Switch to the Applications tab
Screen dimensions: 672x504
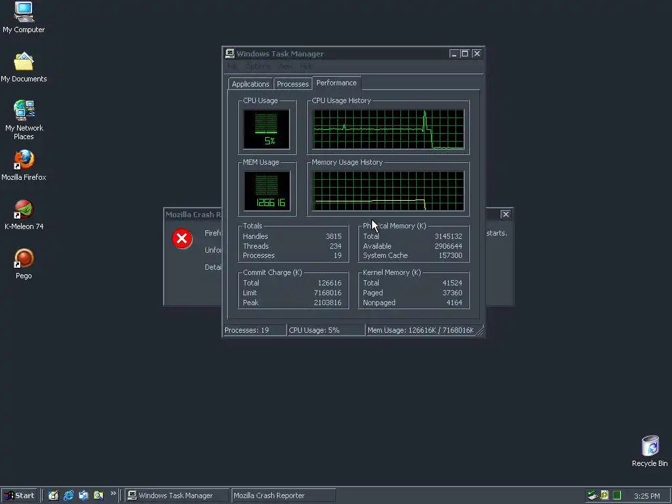250,84
